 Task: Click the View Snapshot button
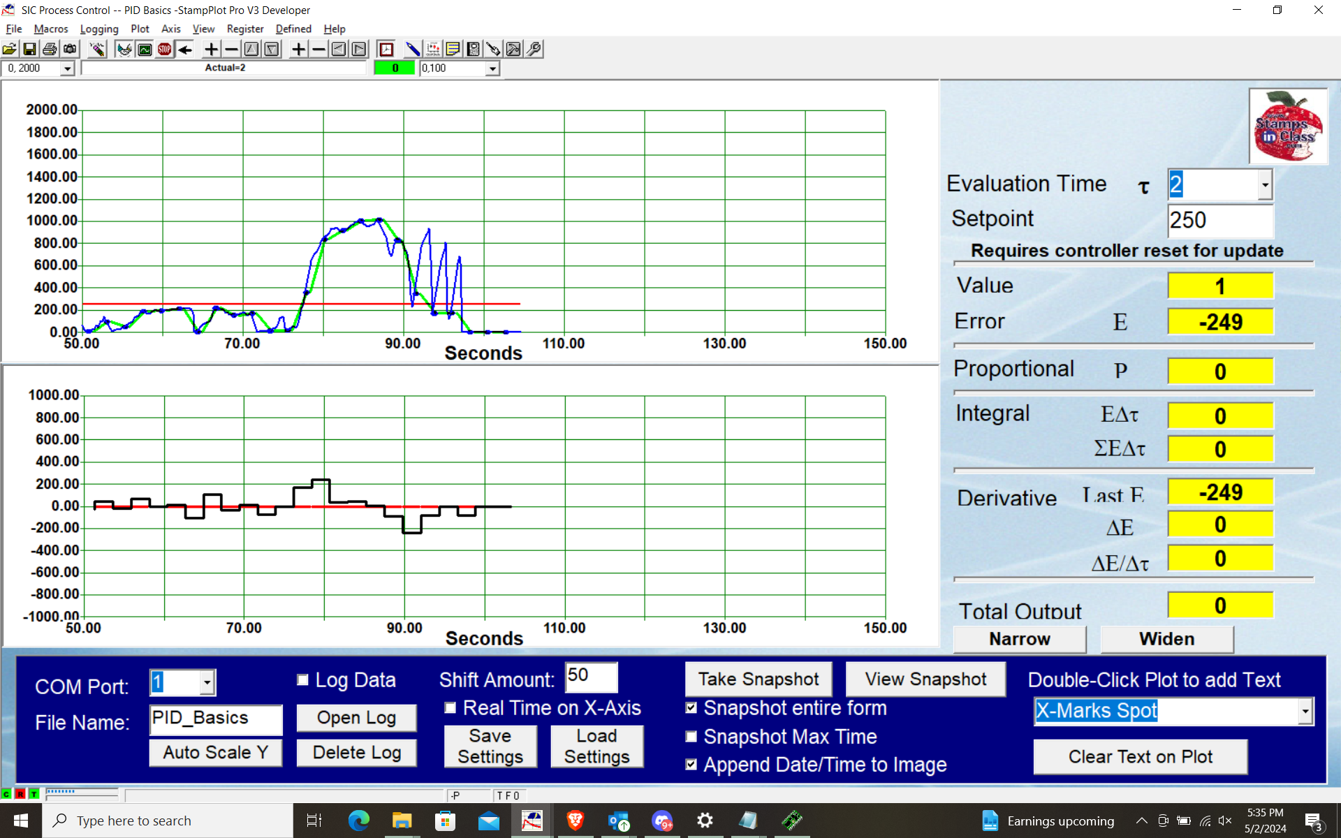coord(925,679)
